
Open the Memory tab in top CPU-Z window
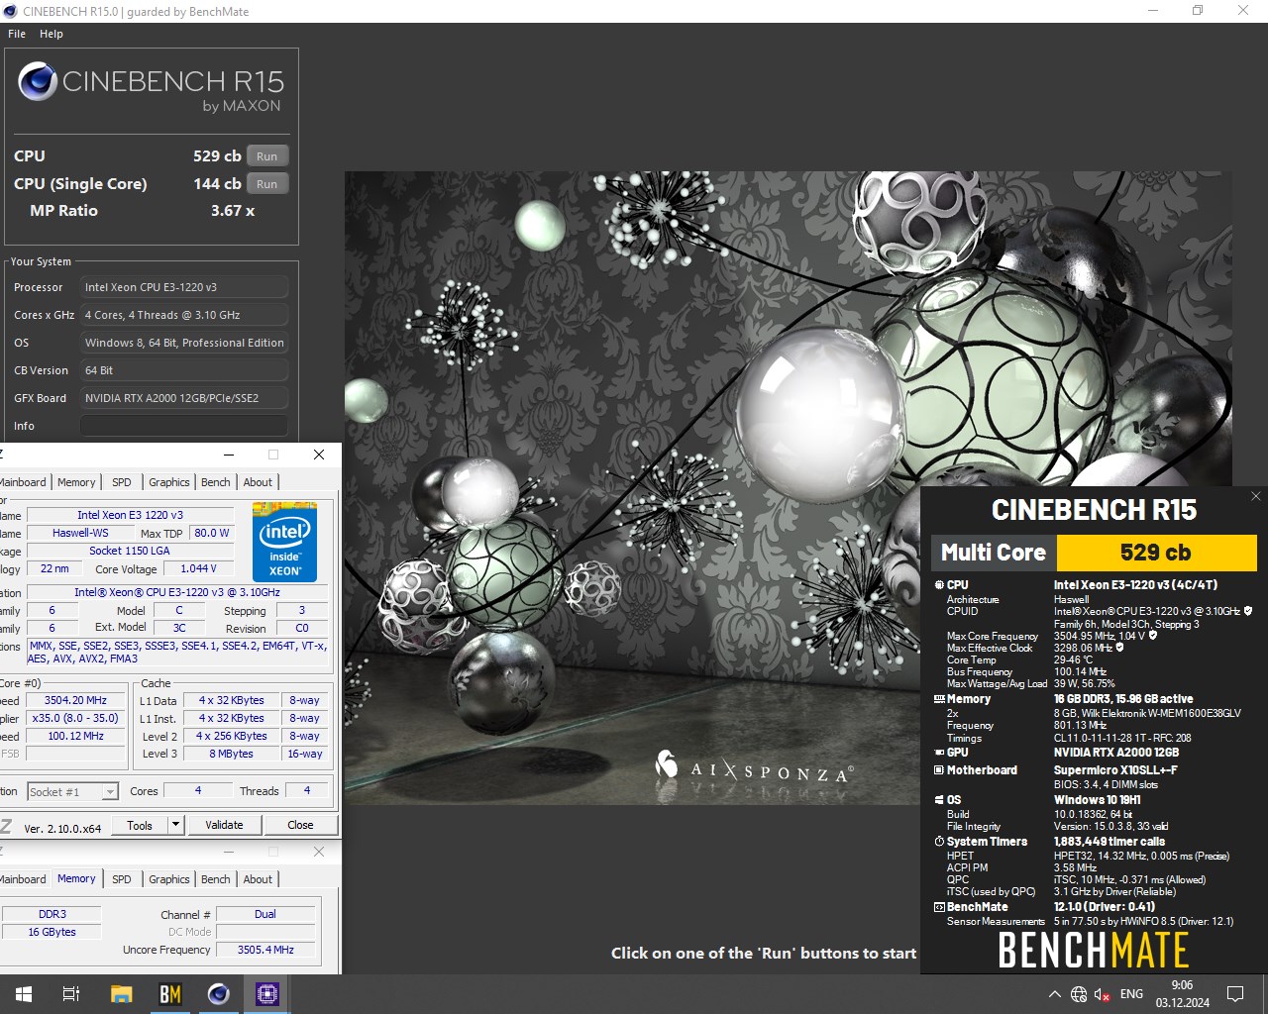76,482
